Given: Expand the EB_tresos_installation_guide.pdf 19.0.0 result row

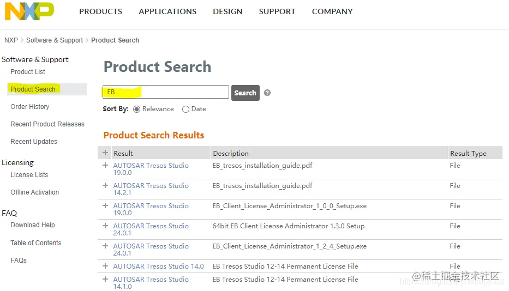Looking at the screenshot, I should pos(105,166).
